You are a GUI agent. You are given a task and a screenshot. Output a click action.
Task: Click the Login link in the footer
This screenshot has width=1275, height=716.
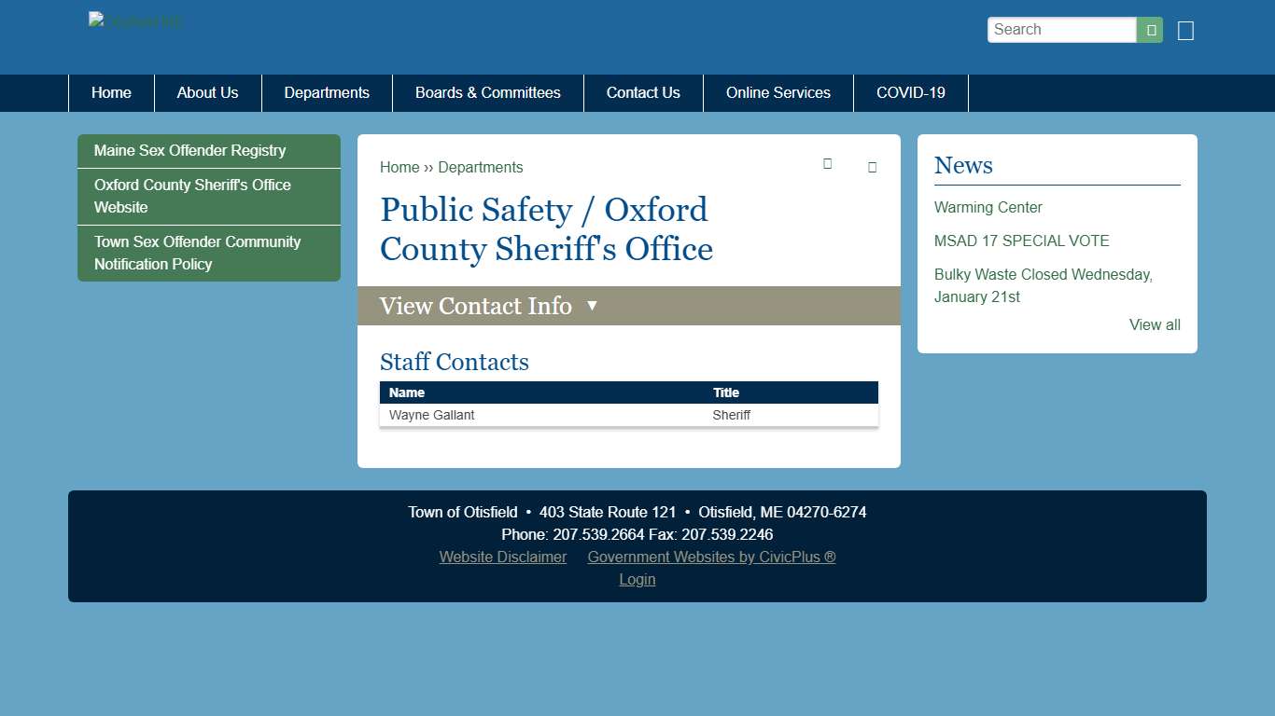coord(637,579)
